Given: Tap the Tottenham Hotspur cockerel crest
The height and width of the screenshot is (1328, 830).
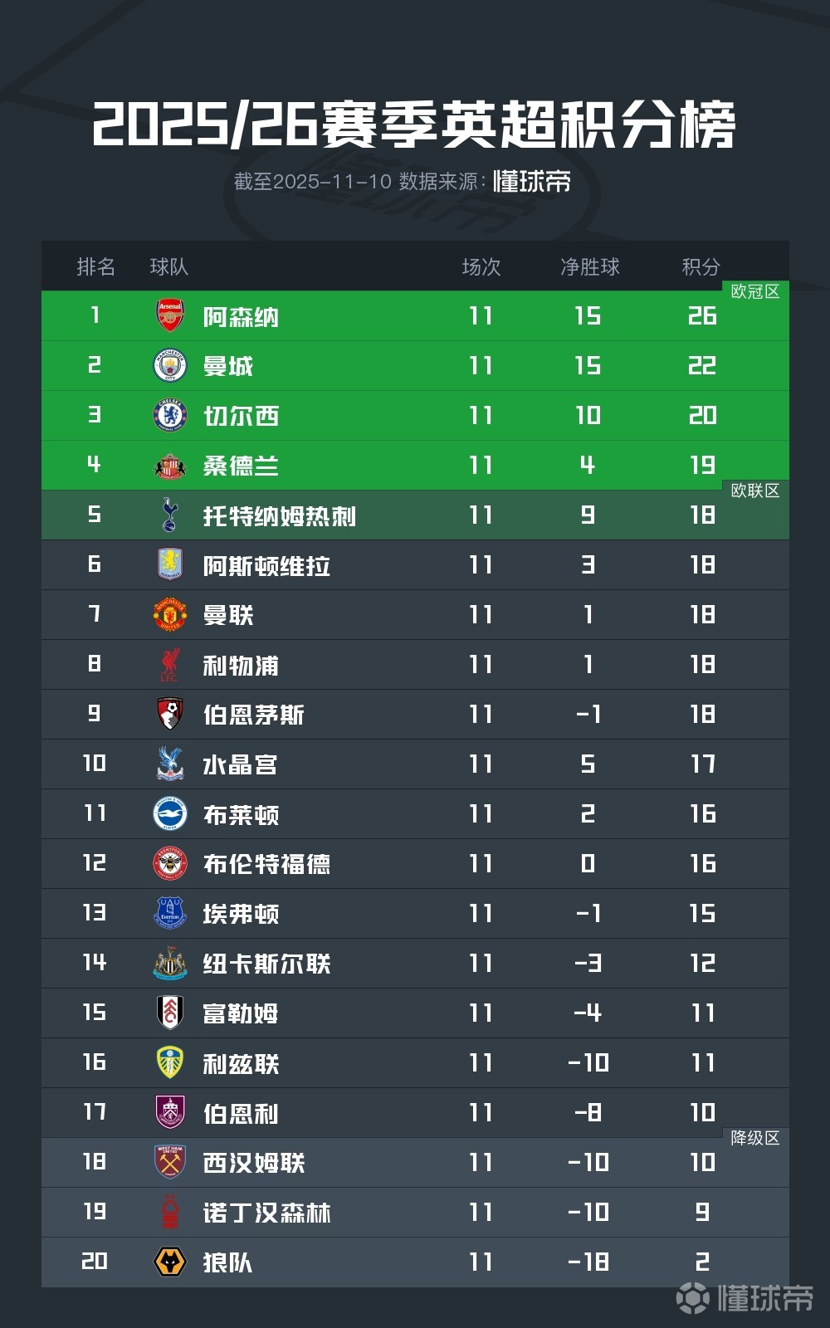Looking at the screenshot, I should point(170,515).
